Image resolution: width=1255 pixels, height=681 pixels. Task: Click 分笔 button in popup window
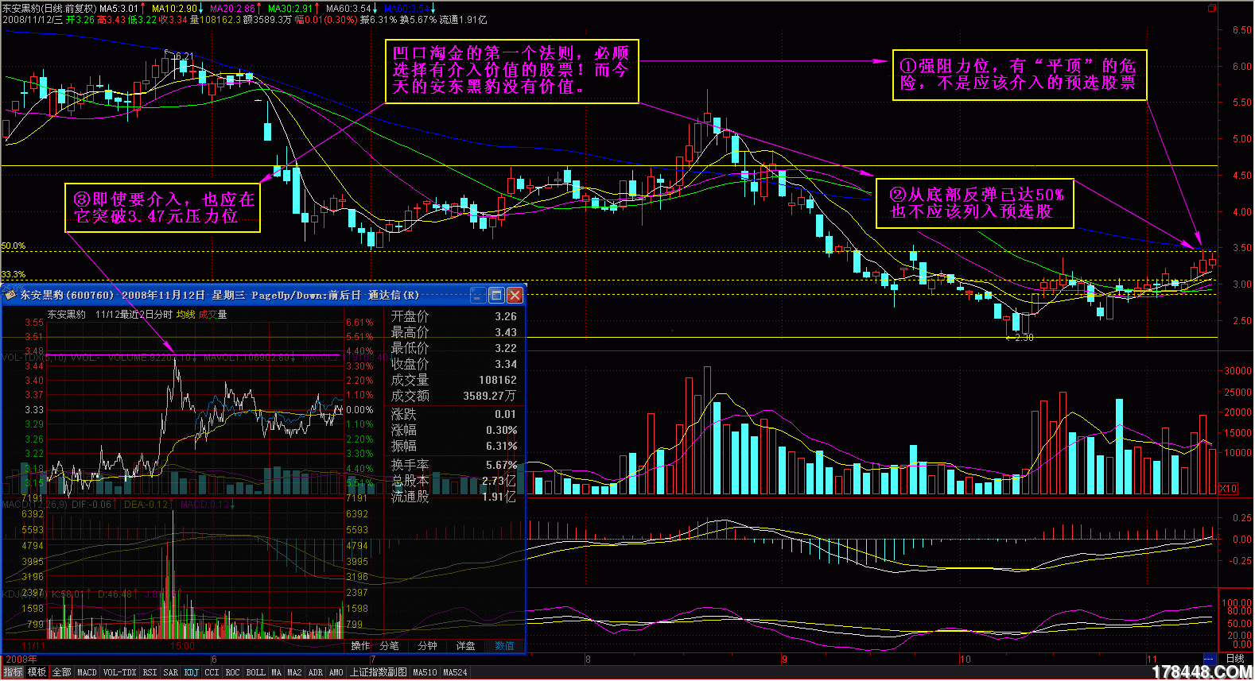(389, 646)
